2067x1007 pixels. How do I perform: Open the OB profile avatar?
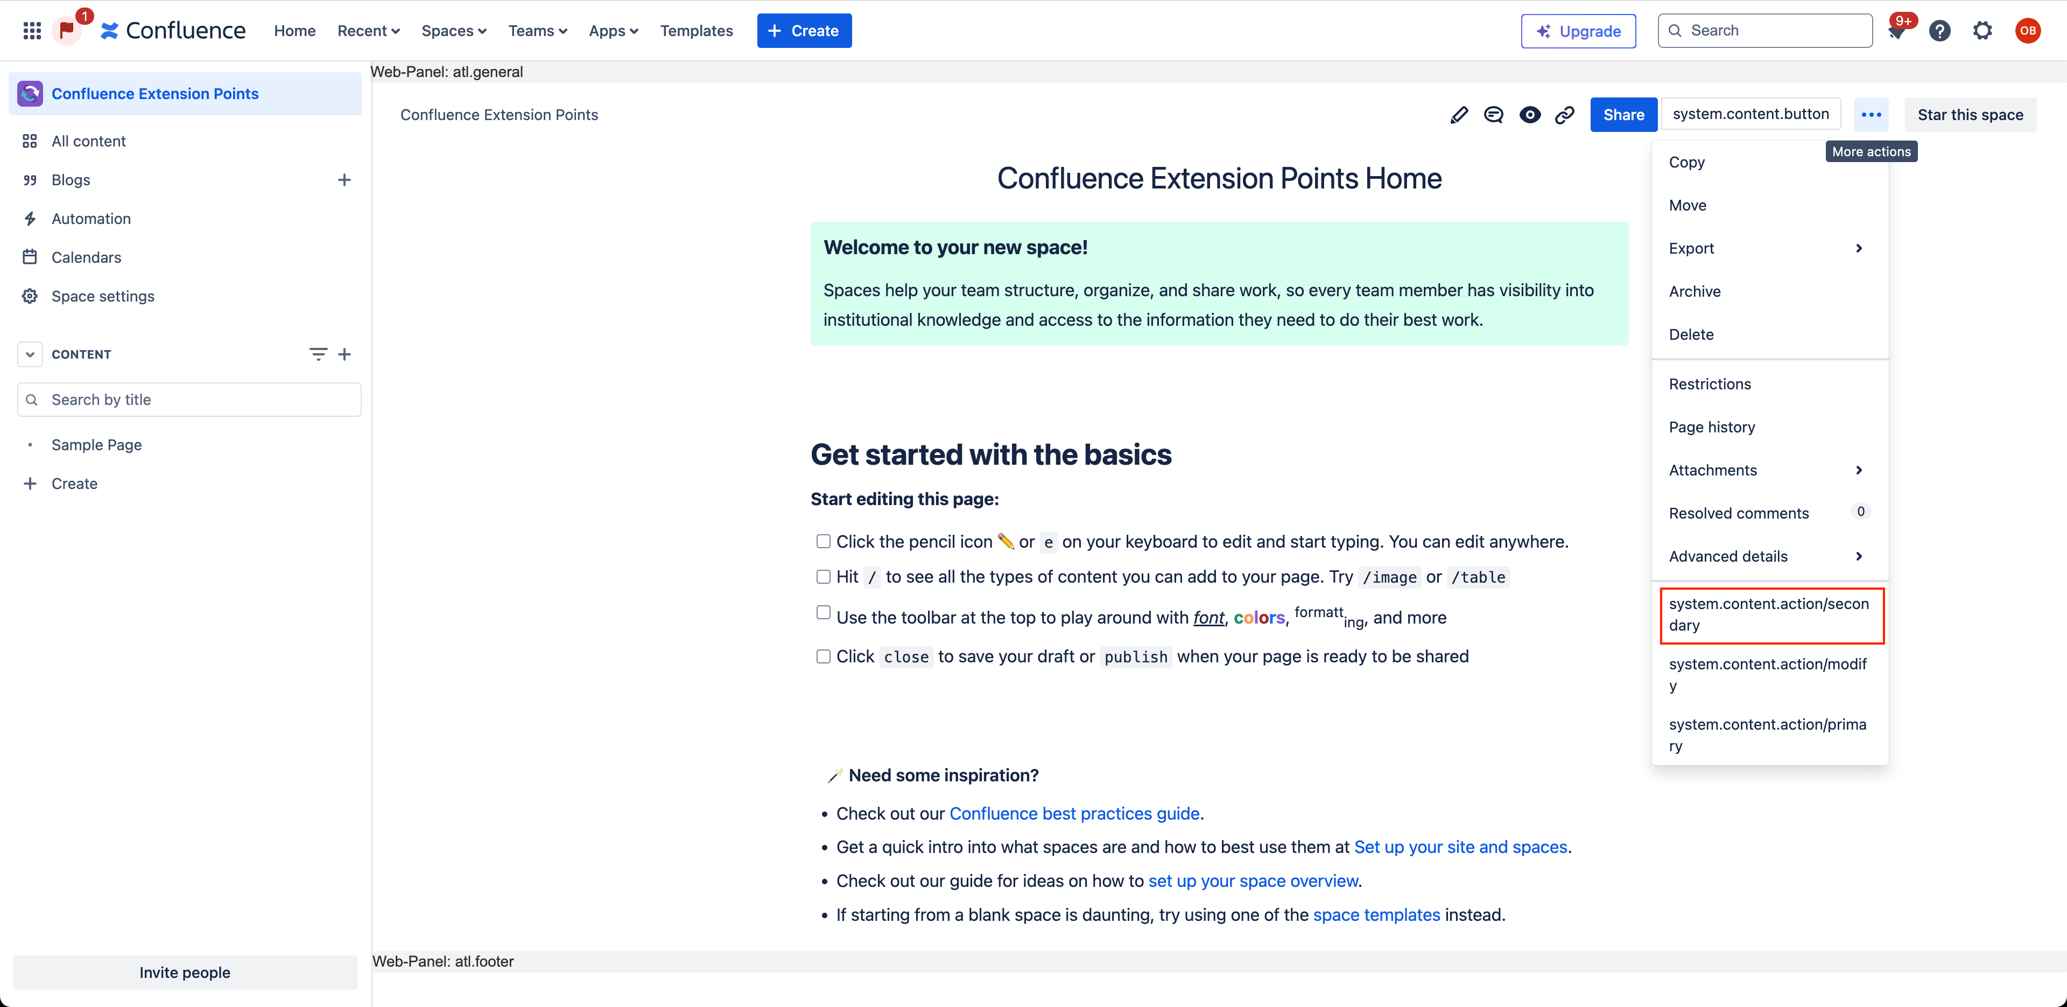pos(2028,31)
